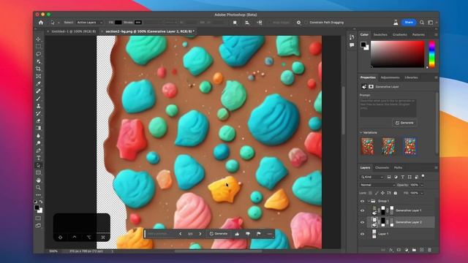
Task: Select the Rectangular Marquee tool
Action: (39, 47)
